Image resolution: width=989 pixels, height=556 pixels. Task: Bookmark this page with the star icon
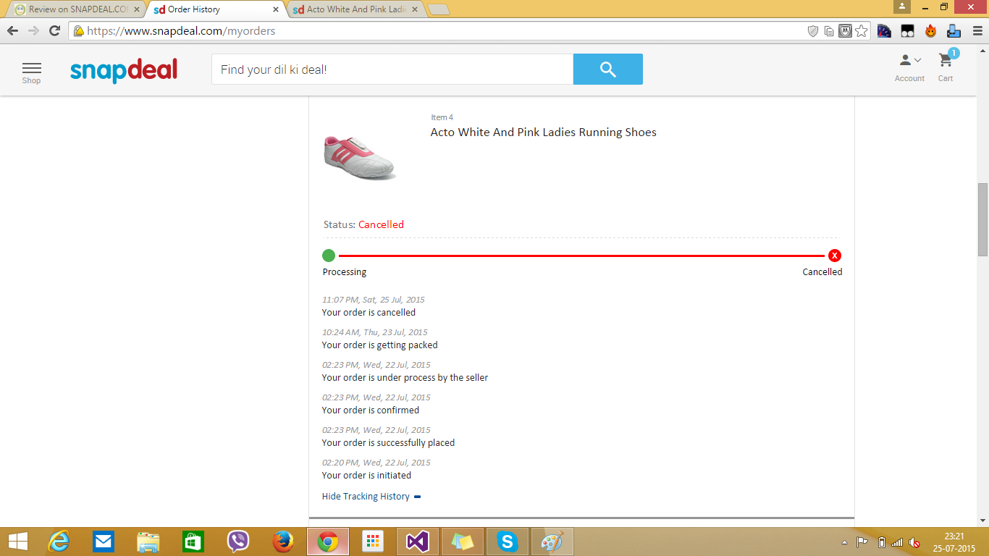click(x=861, y=31)
